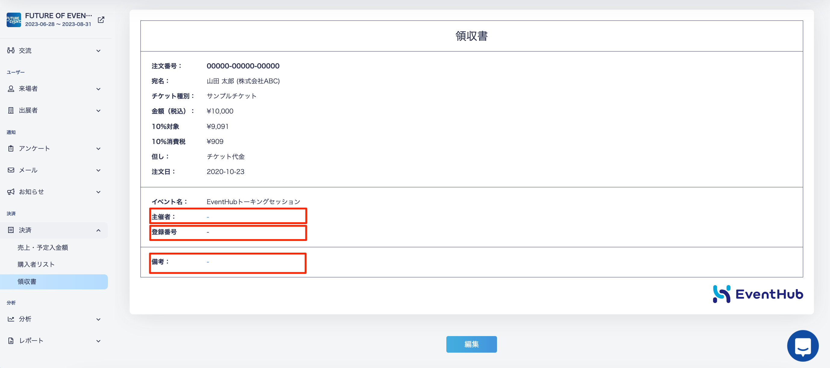Viewport: 830px width, 368px height.
Task: Click the 出展者 building icon
Action: point(11,111)
